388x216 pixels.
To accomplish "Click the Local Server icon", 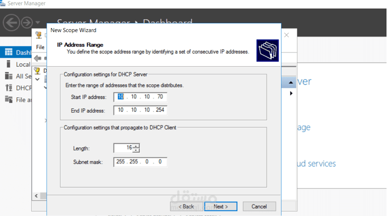I will (x=8, y=64).
